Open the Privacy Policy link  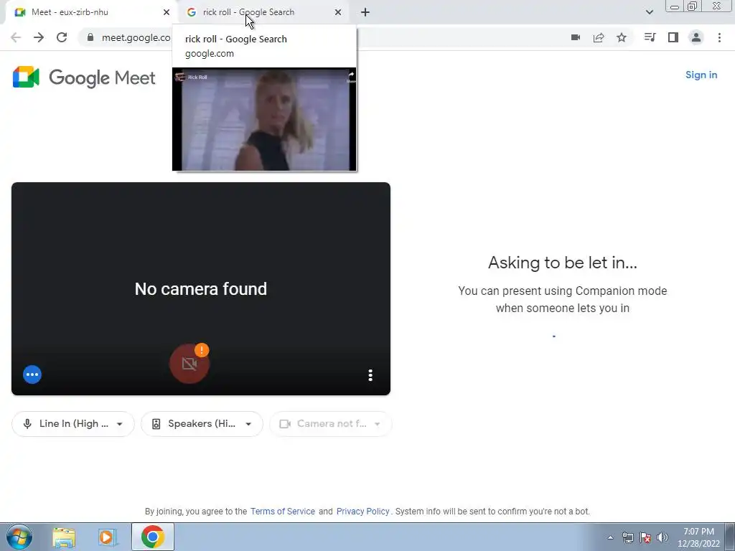coord(362,511)
